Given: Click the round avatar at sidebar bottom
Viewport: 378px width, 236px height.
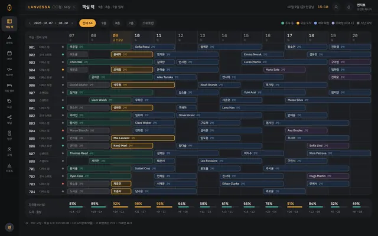Looking at the screenshot, I should (x=9, y=227).
